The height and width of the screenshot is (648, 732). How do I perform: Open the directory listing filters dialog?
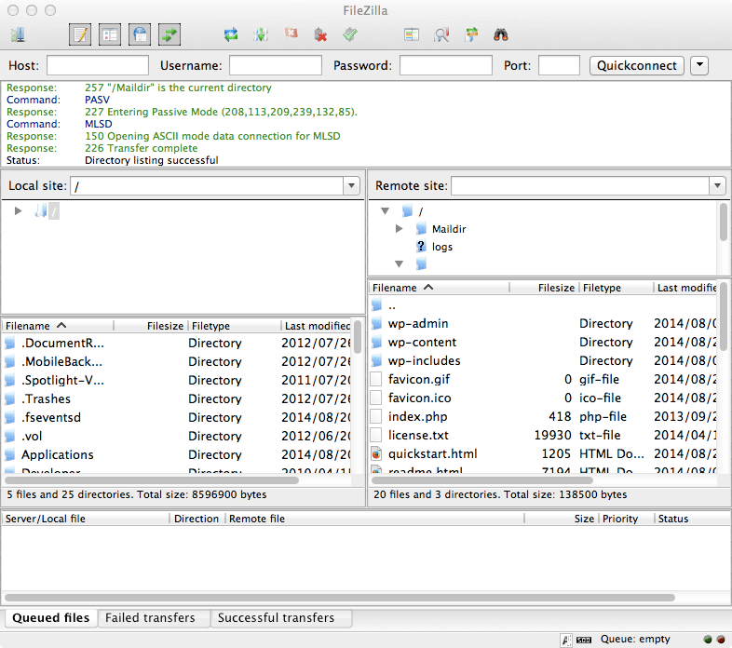click(x=412, y=34)
